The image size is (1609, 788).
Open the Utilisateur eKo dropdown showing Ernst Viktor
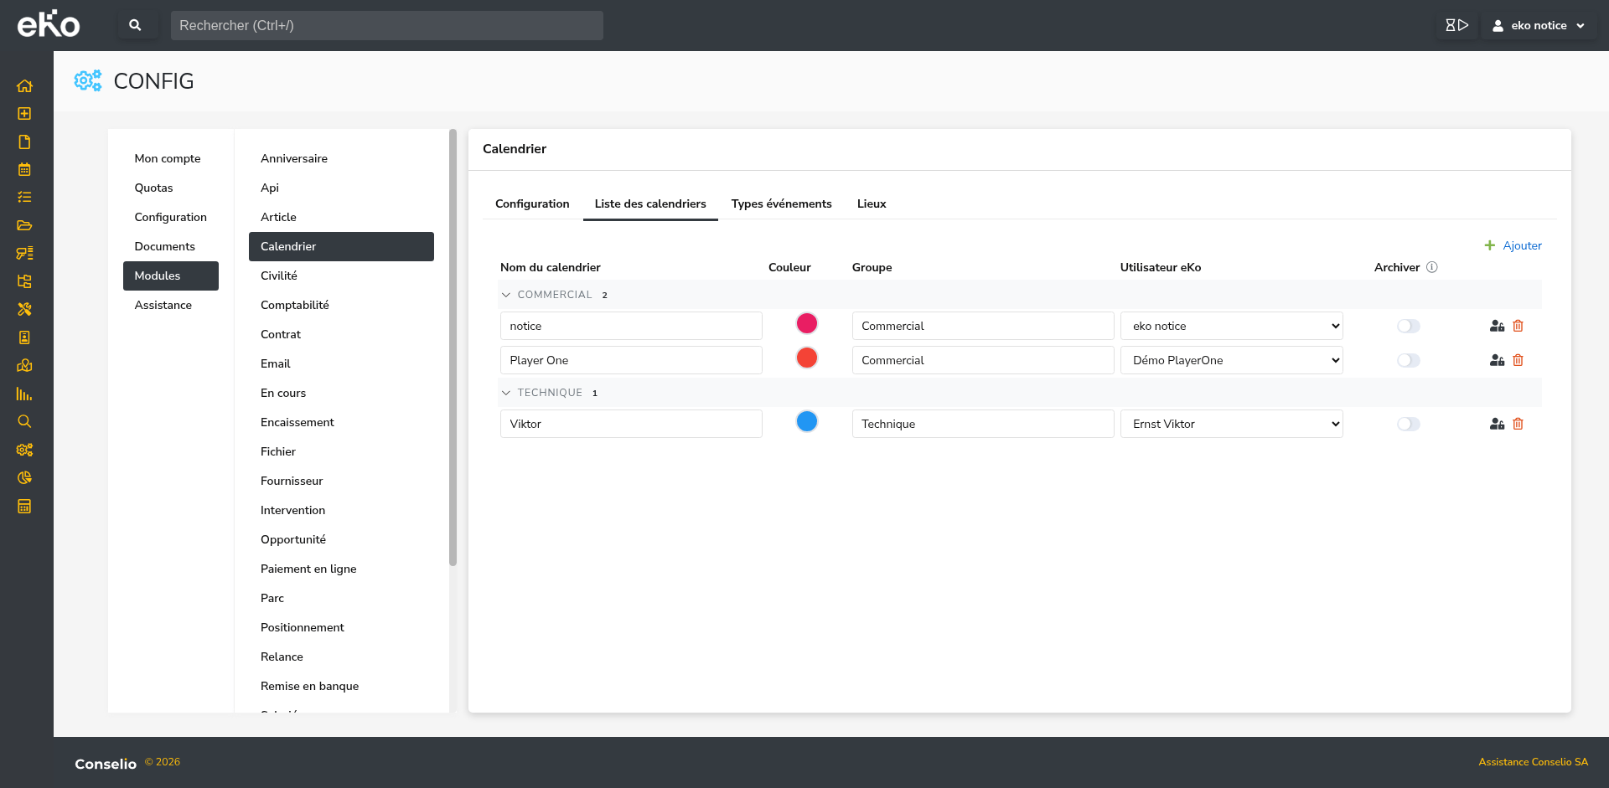(x=1231, y=424)
